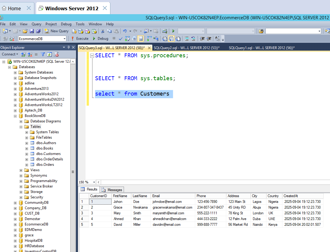
Task: Open the Object Explorer filter icon
Action: click(x=43, y=54)
